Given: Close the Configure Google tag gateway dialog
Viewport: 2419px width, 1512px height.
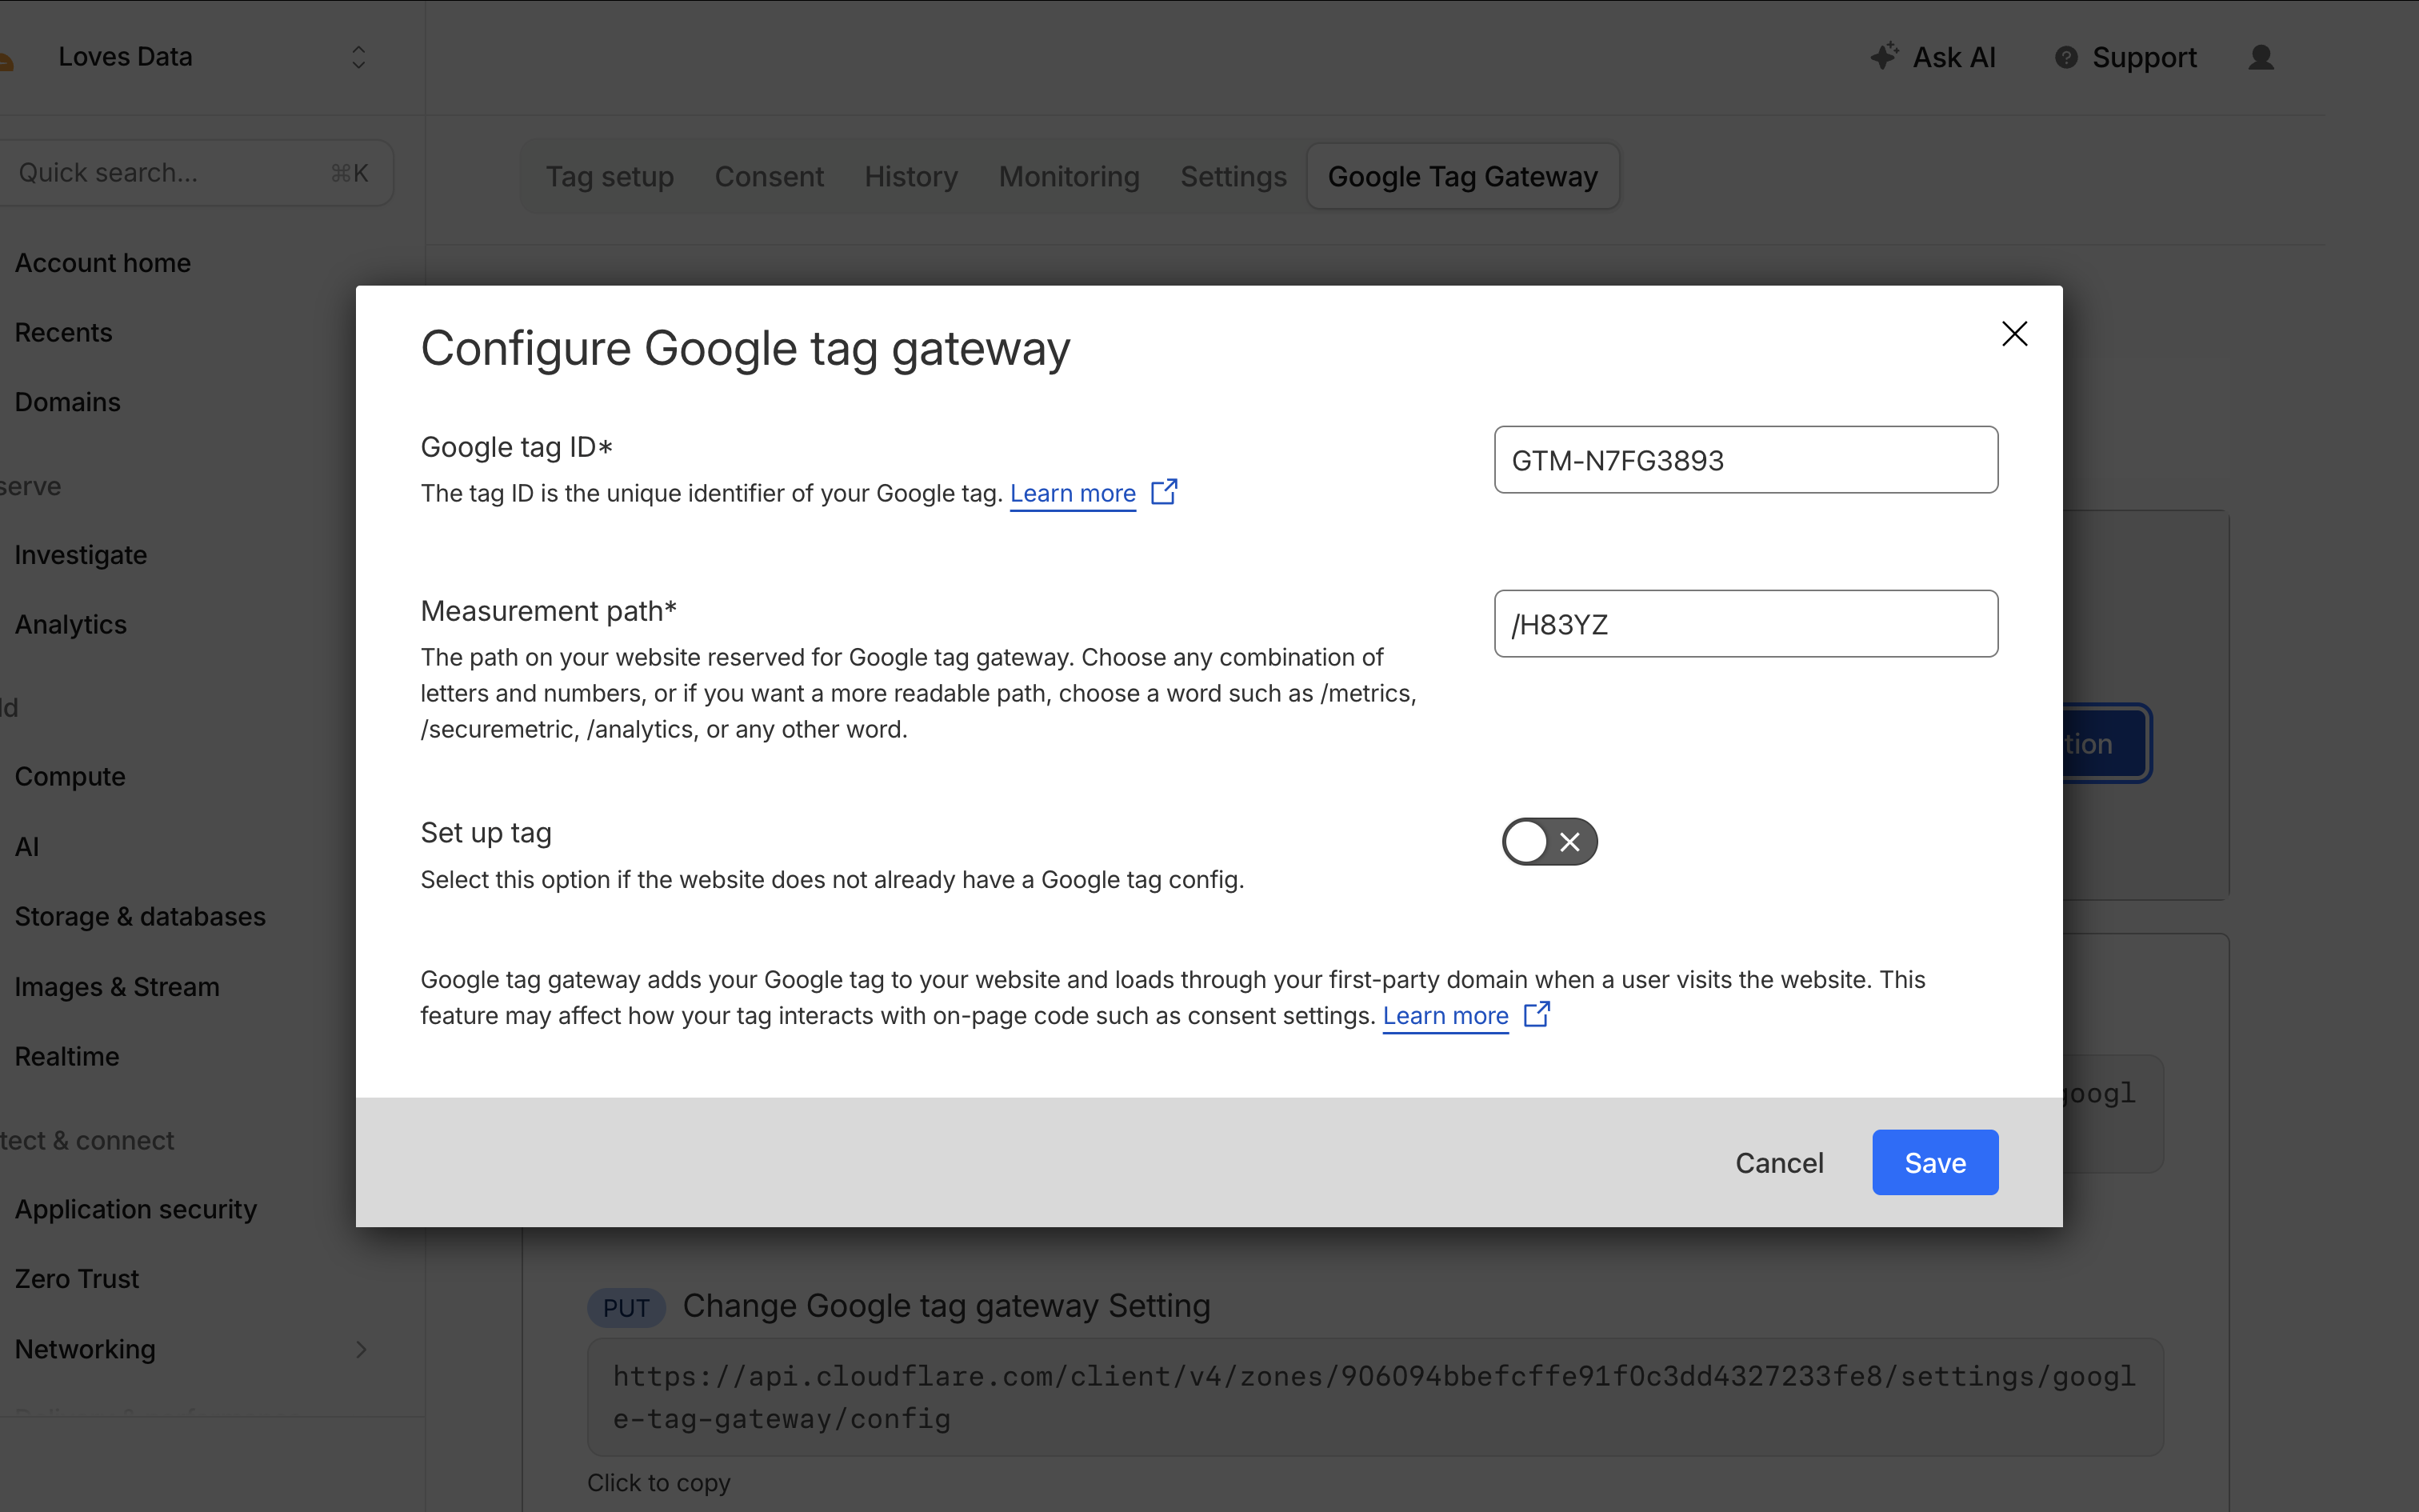Looking at the screenshot, I should [x=2014, y=333].
